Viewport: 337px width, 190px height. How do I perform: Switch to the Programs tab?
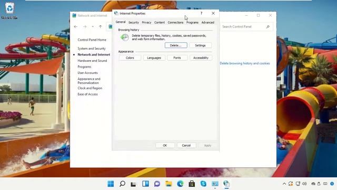pyautogui.click(x=192, y=22)
